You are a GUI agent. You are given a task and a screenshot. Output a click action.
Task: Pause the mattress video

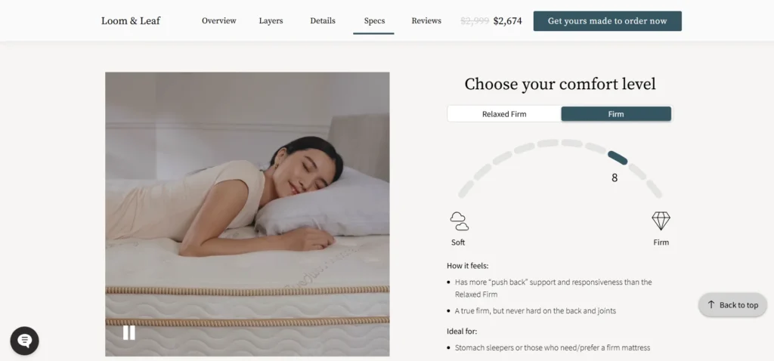[x=128, y=333]
